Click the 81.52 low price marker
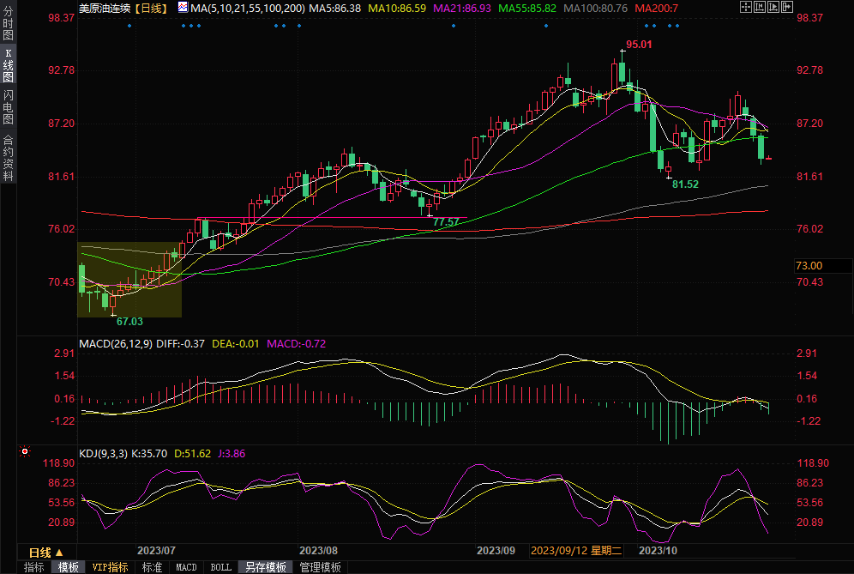This screenshot has width=854, height=574. point(685,184)
